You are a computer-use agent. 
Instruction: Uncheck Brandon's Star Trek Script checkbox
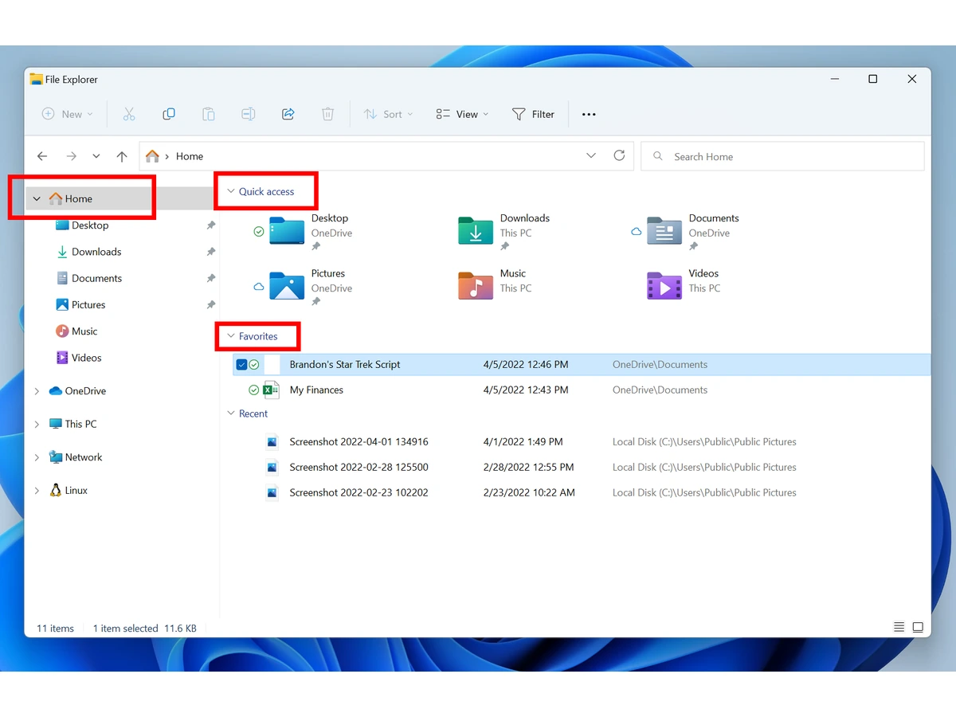tap(242, 365)
